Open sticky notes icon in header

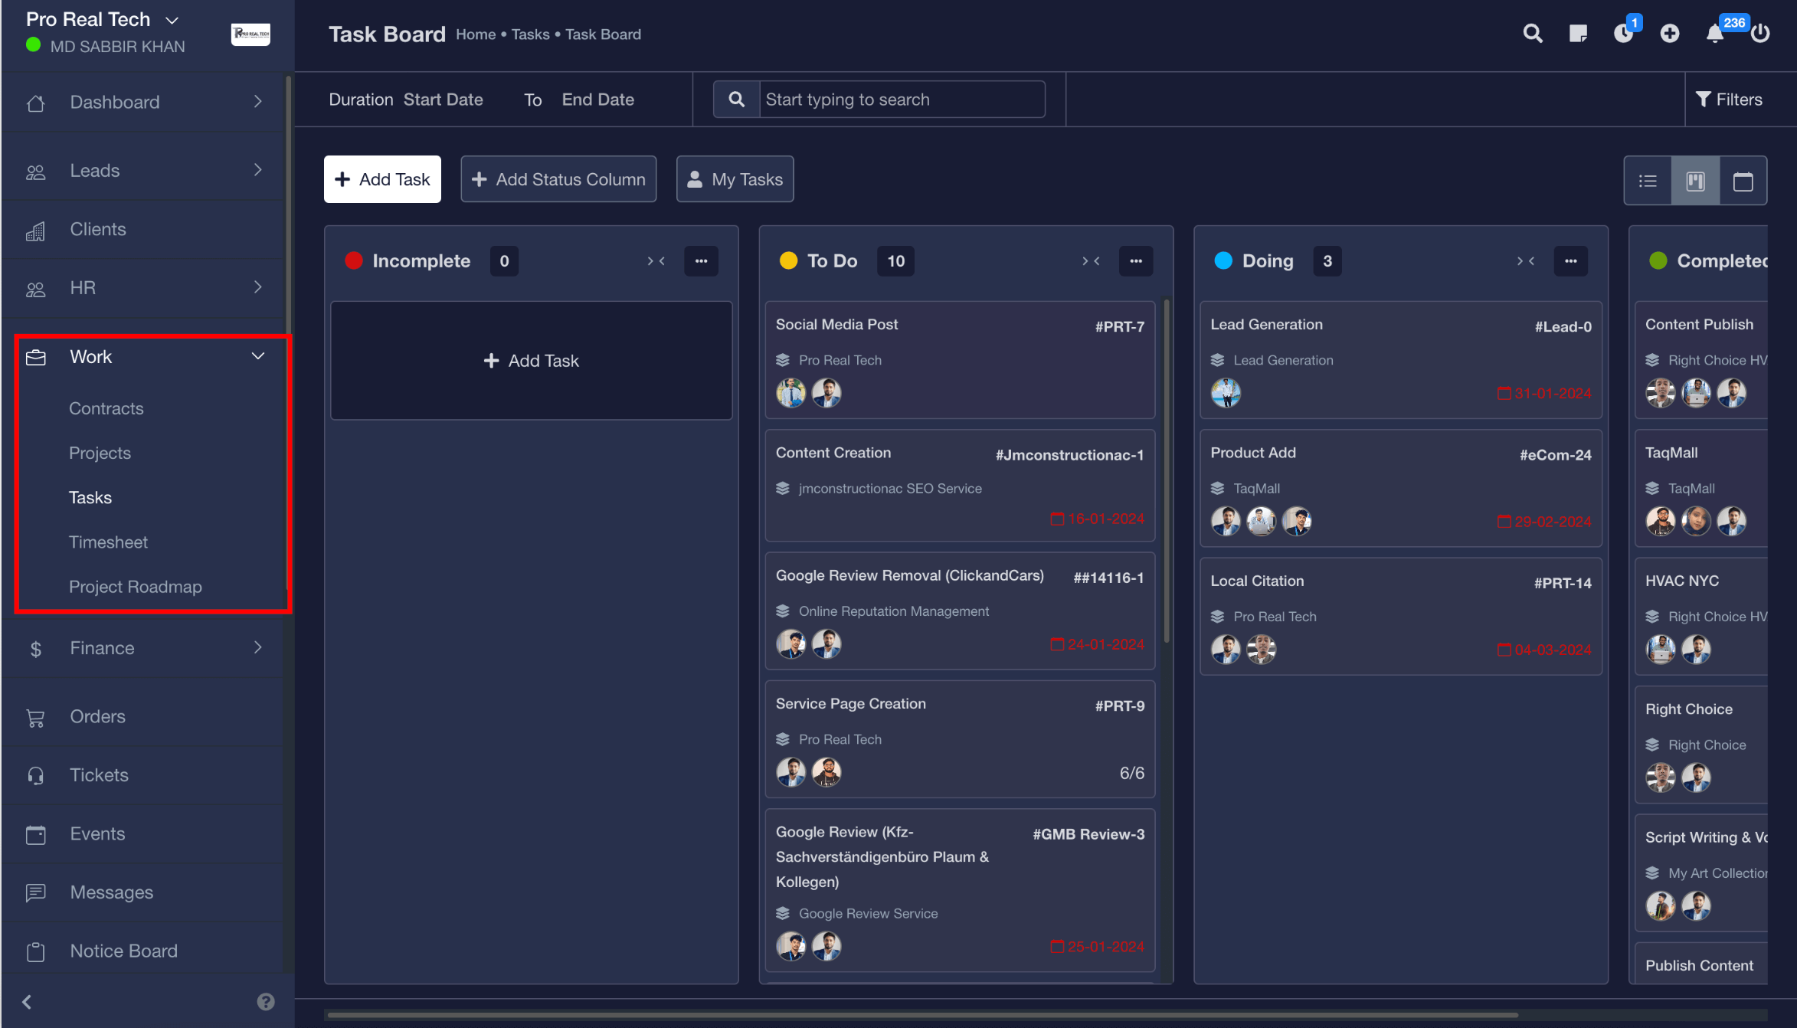[1578, 34]
